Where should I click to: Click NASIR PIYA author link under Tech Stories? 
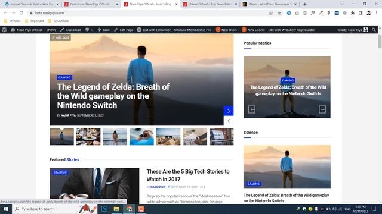tap(158, 187)
